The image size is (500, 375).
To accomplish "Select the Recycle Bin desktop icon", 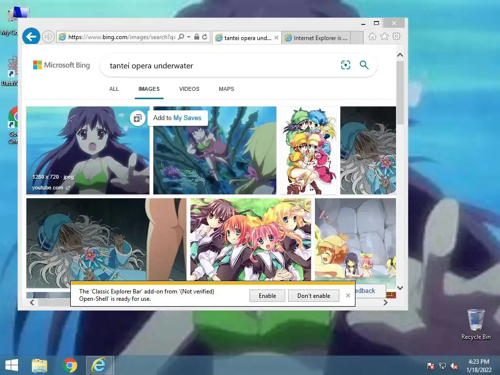I will click(476, 324).
